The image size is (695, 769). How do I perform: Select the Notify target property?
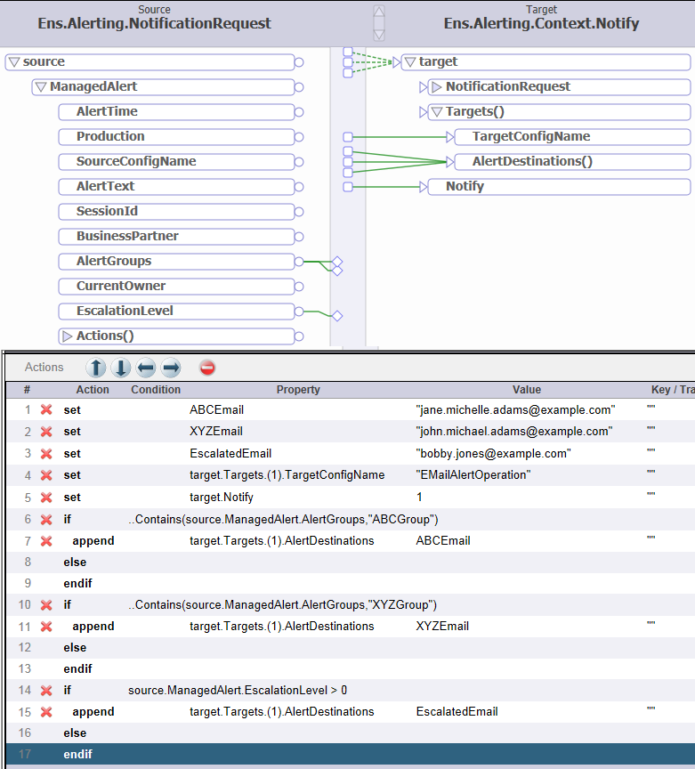point(559,187)
